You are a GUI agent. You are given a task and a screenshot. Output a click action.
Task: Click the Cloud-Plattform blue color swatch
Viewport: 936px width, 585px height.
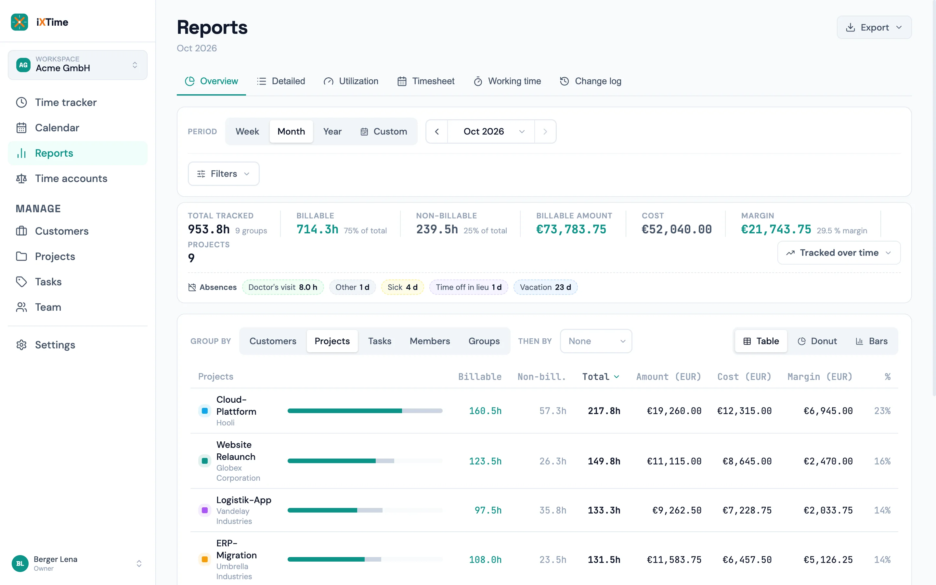pyautogui.click(x=205, y=411)
